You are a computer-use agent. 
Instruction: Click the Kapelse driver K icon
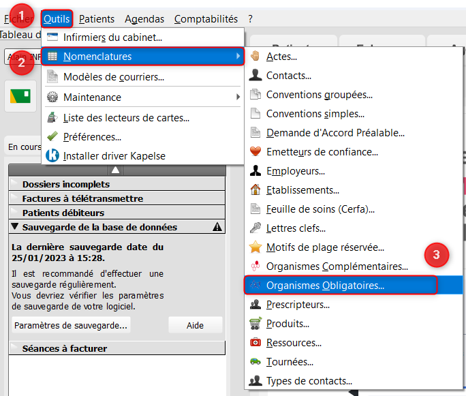[x=52, y=156]
